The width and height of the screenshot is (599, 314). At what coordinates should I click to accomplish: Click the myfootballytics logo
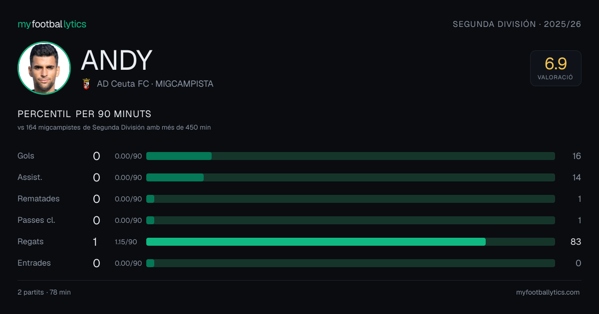(52, 24)
